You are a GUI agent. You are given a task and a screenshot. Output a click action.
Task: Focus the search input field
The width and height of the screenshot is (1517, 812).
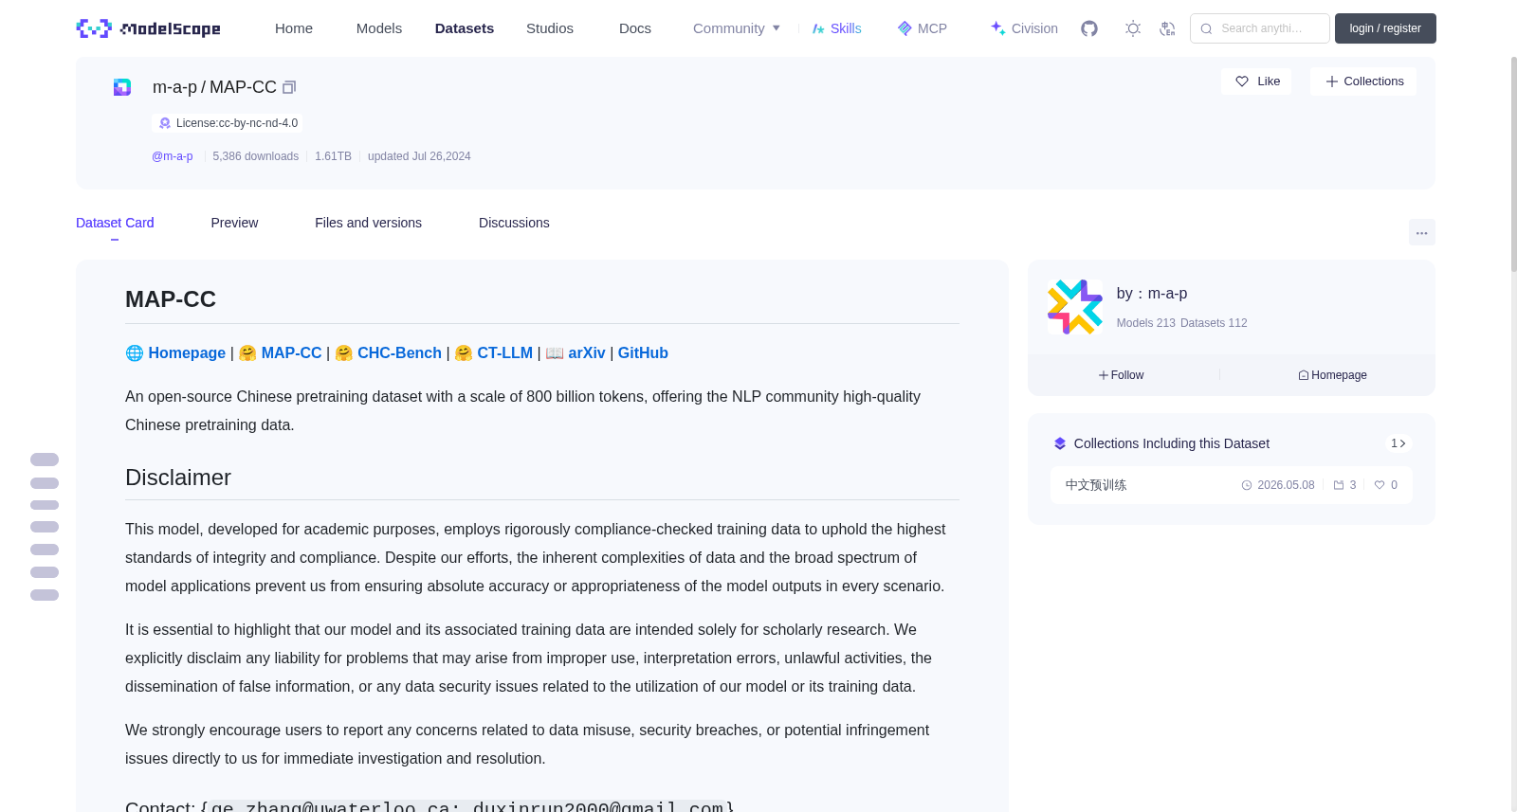[x=1260, y=28]
